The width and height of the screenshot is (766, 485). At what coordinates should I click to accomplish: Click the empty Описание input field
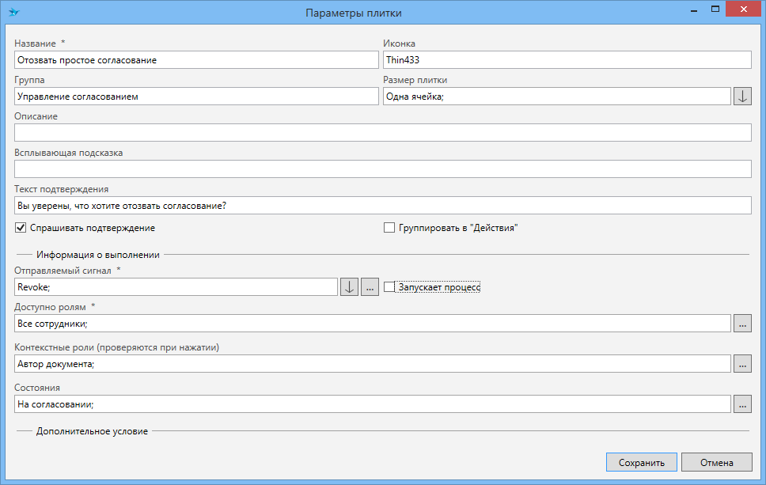click(382, 133)
